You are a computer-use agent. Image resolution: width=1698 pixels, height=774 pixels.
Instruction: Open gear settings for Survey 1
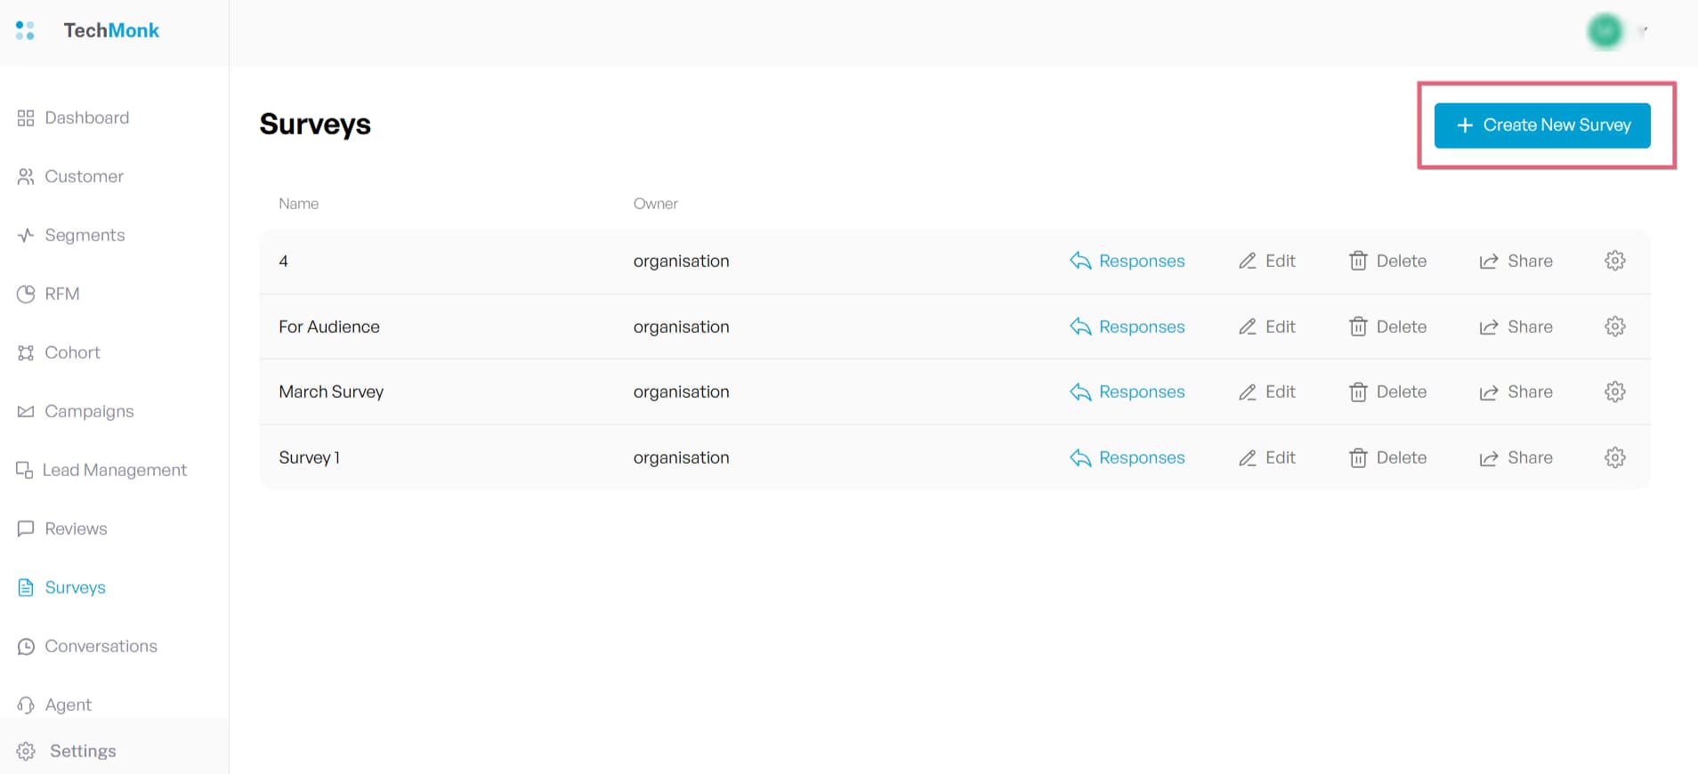point(1615,457)
